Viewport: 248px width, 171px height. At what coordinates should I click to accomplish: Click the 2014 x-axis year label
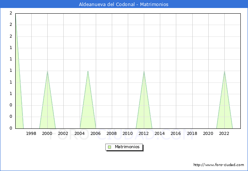tap(160, 133)
